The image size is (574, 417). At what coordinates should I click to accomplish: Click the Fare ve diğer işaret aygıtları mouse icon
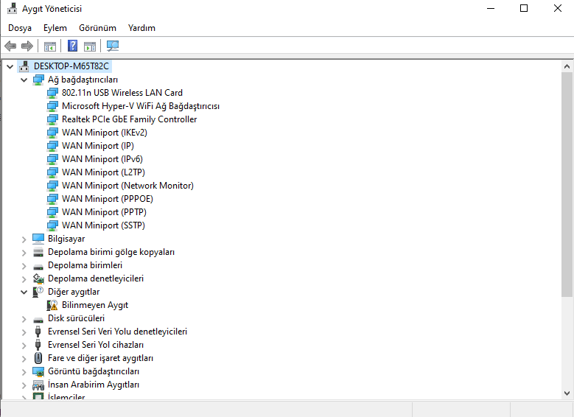click(x=38, y=358)
